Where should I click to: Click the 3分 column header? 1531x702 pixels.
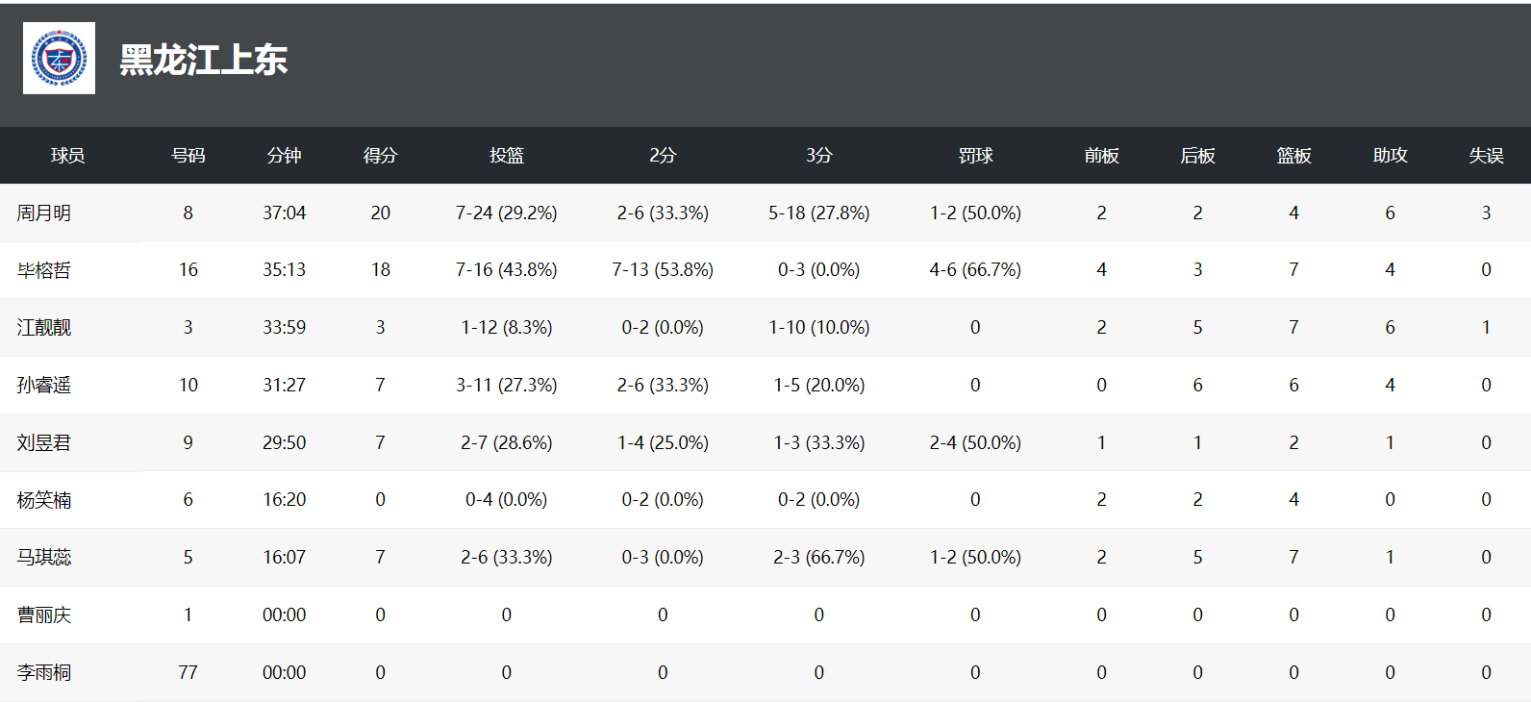point(818,156)
